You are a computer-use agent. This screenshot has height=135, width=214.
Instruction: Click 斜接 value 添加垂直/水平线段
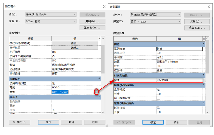[75, 65]
